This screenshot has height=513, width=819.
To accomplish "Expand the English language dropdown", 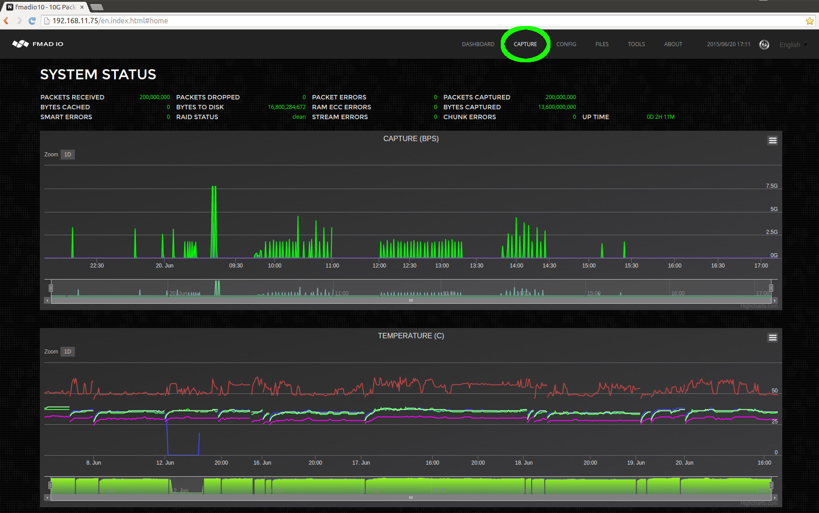I will pyautogui.click(x=793, y=45).
